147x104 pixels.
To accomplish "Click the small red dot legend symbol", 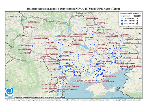I will 137,19.
